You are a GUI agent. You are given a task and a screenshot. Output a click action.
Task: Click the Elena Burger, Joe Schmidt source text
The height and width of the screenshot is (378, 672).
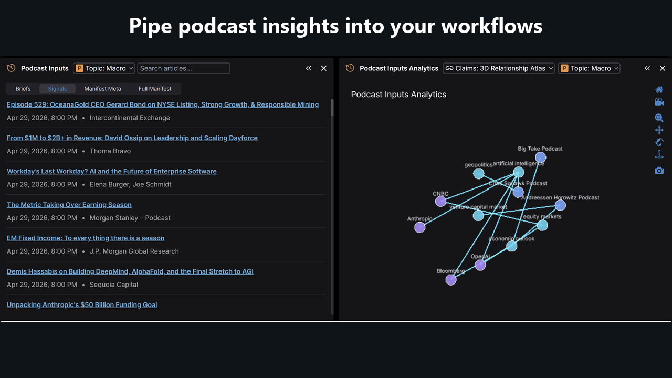[131, 184]
